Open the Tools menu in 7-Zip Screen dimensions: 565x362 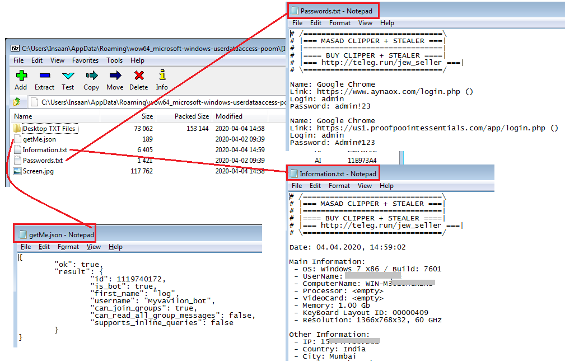click(x=114, y=60)
